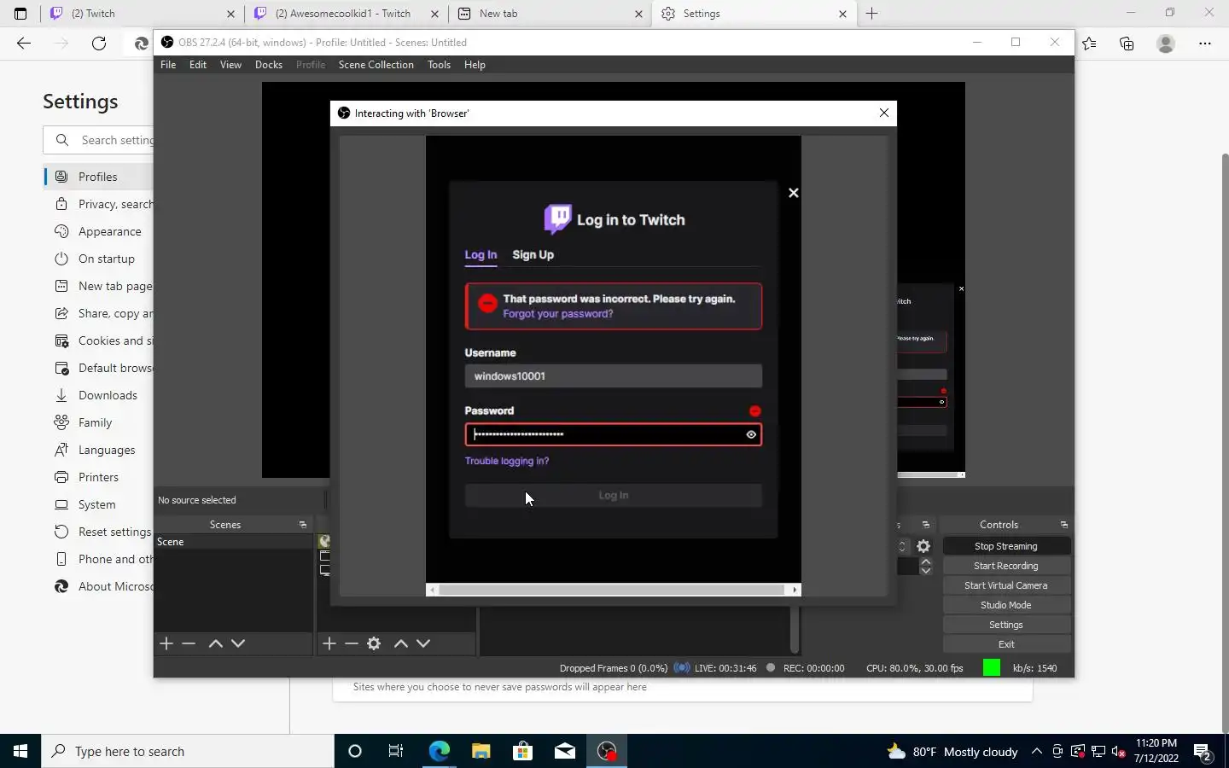Viewport: 1229px width, 768px height.
Task: Open the OBS File menu
Action: coord(168,65)
